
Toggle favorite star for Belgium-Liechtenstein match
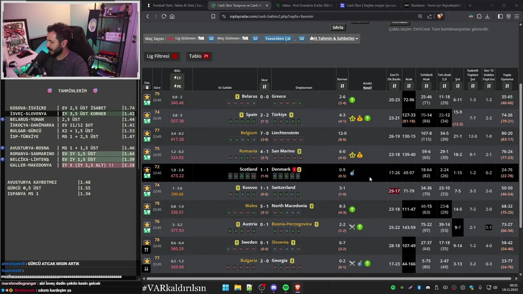click(x=147, y=134)
